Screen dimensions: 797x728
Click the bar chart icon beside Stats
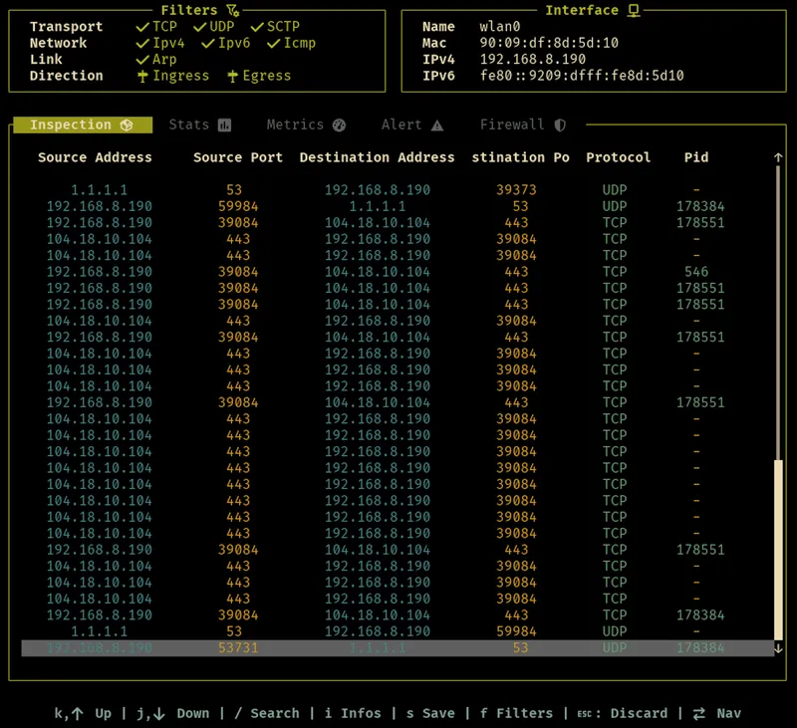(x=225, y=124)
